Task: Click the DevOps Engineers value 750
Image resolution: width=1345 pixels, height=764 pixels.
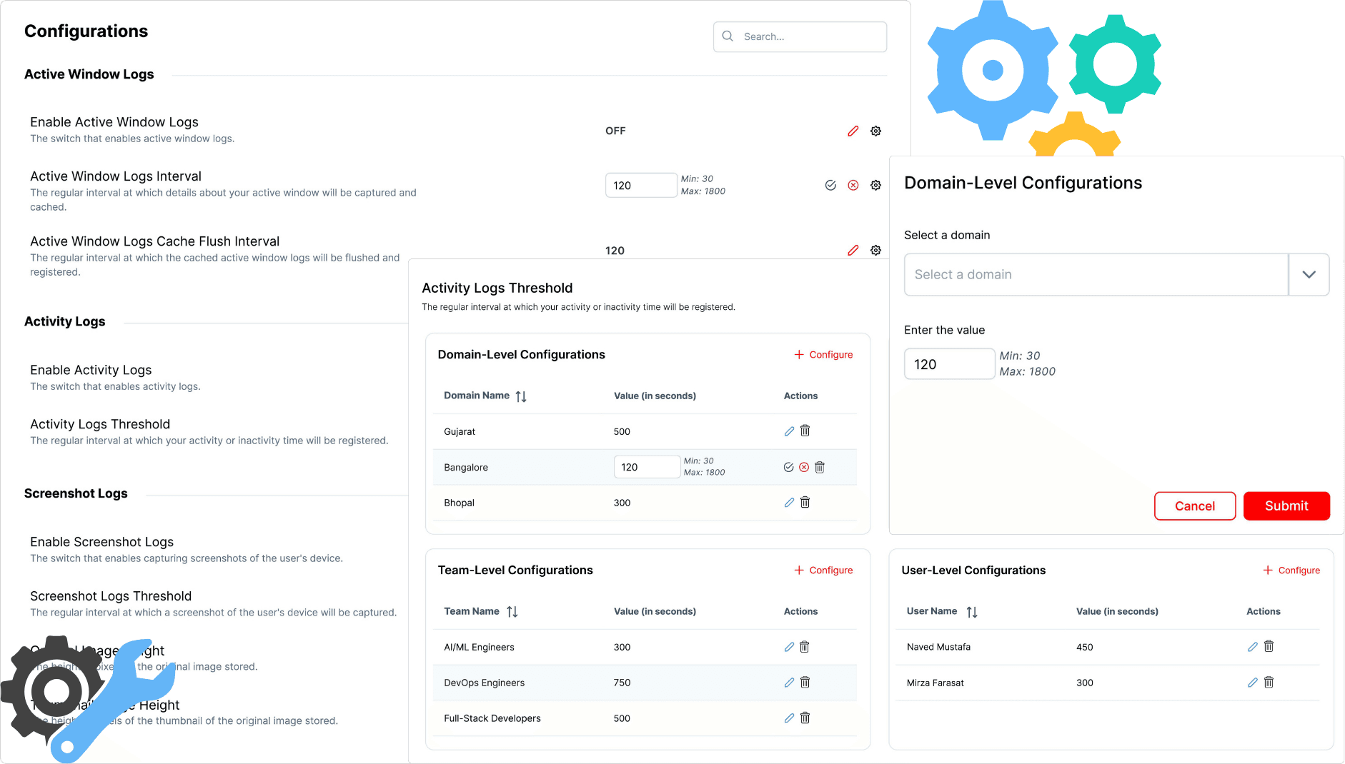Action: point(622,683)
